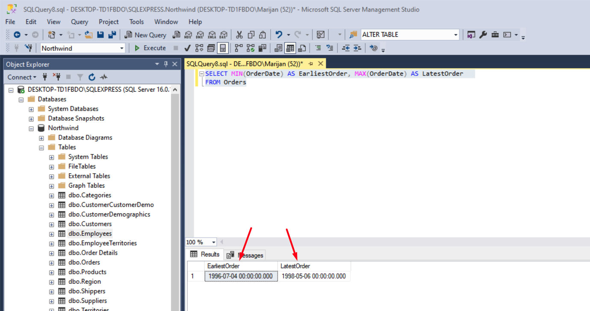This screenshot has width=590, height=311.
Task: Save the query with the Save icon
Action: pos(100,35)
